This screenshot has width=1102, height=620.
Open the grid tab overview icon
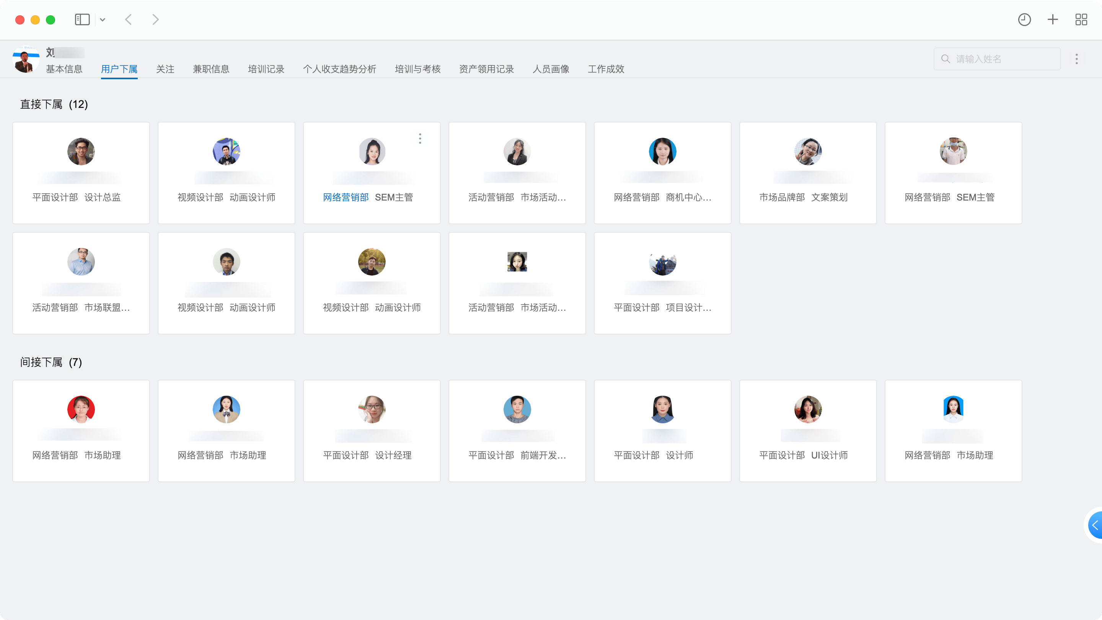(x=1081, y=20)
